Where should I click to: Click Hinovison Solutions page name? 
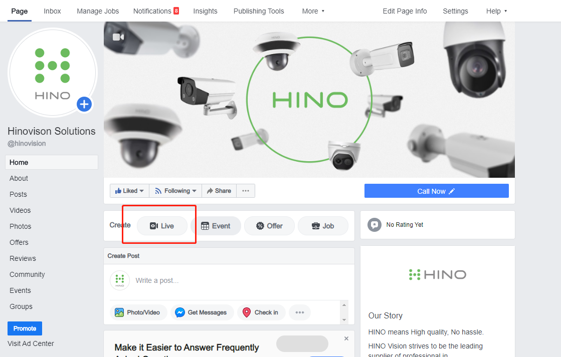(x=52, y=131)
